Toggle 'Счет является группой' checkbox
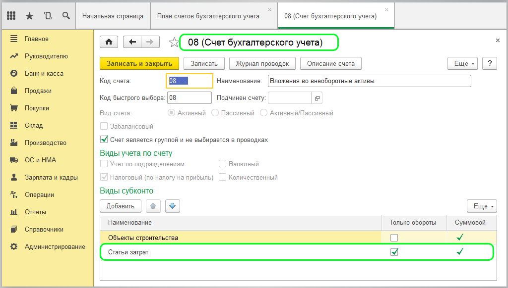Image resolution: width=508 pixels, height=288 pixels. click(x=104, y=140)
